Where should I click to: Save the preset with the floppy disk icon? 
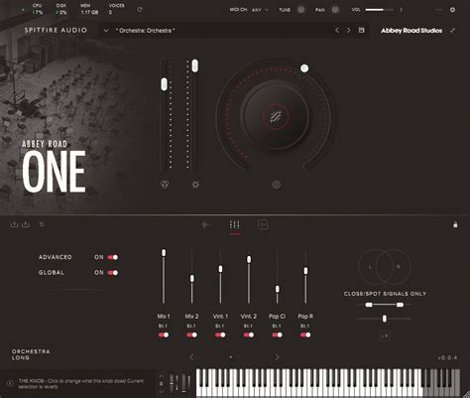tap(362, 30)
